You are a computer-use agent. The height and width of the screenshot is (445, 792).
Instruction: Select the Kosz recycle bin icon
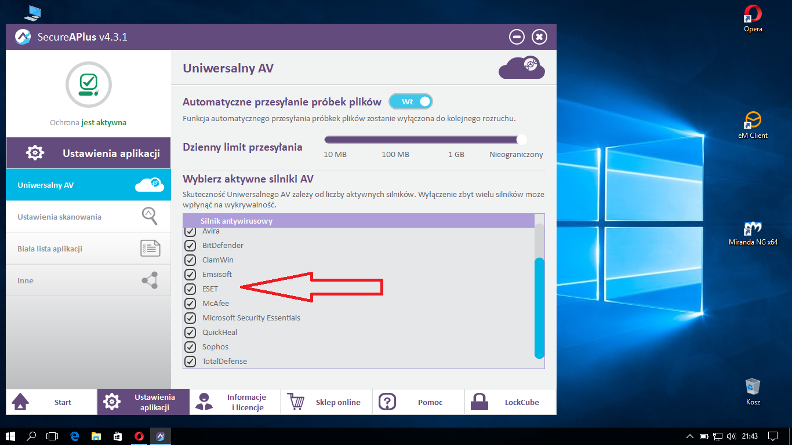point(753,392)
